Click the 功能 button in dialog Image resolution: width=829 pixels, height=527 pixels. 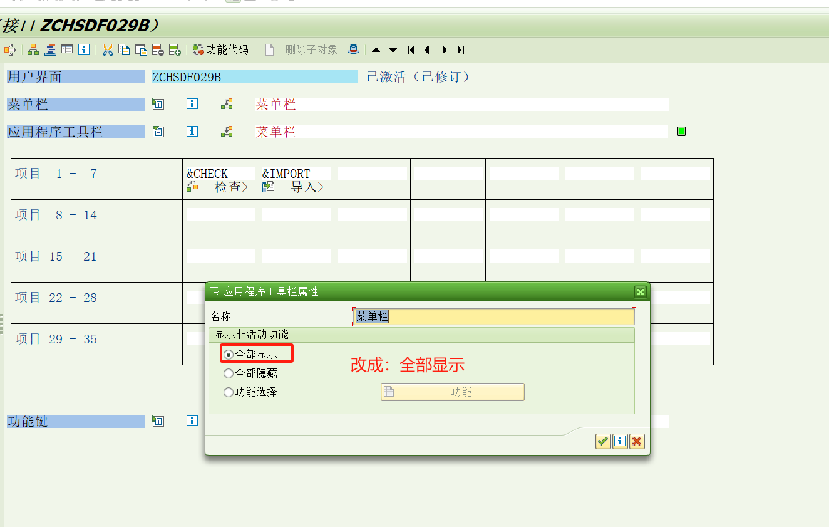(453, 392)
